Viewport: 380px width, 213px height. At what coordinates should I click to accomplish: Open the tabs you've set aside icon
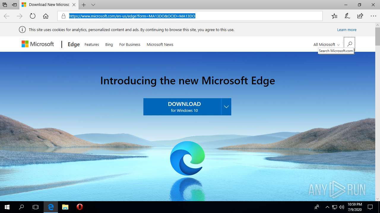[x=5, y=5]
